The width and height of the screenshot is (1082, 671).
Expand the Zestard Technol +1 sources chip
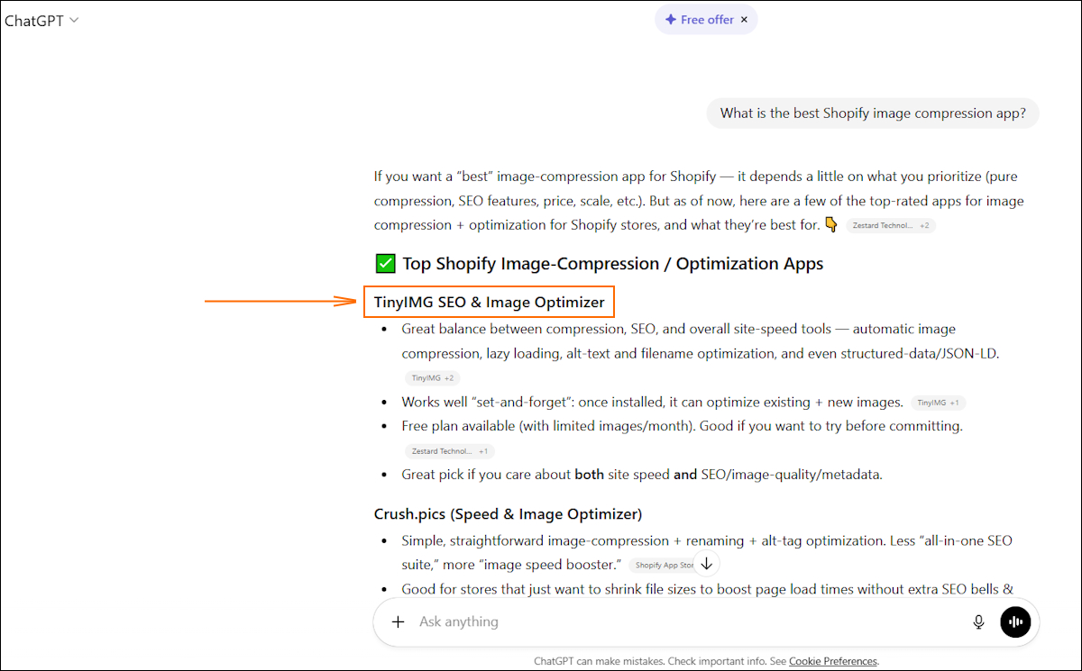point(448,450)
